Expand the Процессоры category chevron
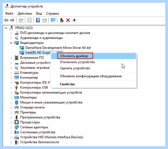 point(11,122)
